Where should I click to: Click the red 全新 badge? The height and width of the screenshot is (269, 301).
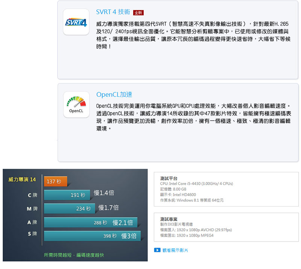(138, 13)
